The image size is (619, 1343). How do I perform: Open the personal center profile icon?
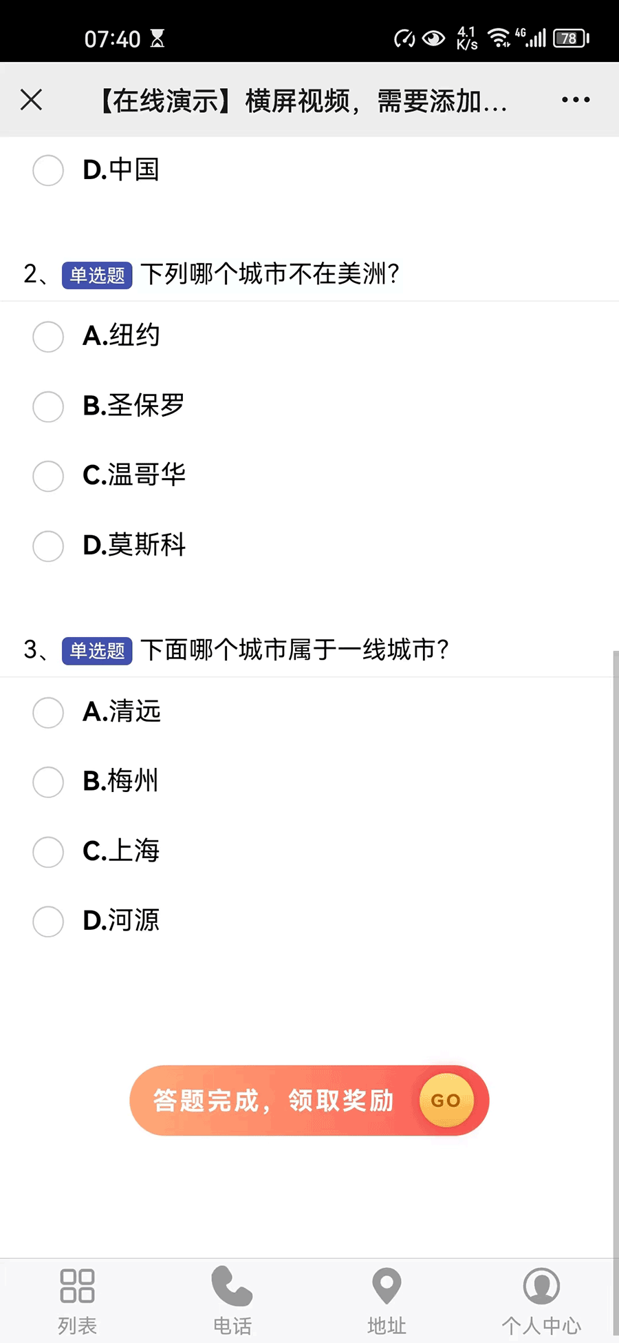click(x=541, y=1286)
